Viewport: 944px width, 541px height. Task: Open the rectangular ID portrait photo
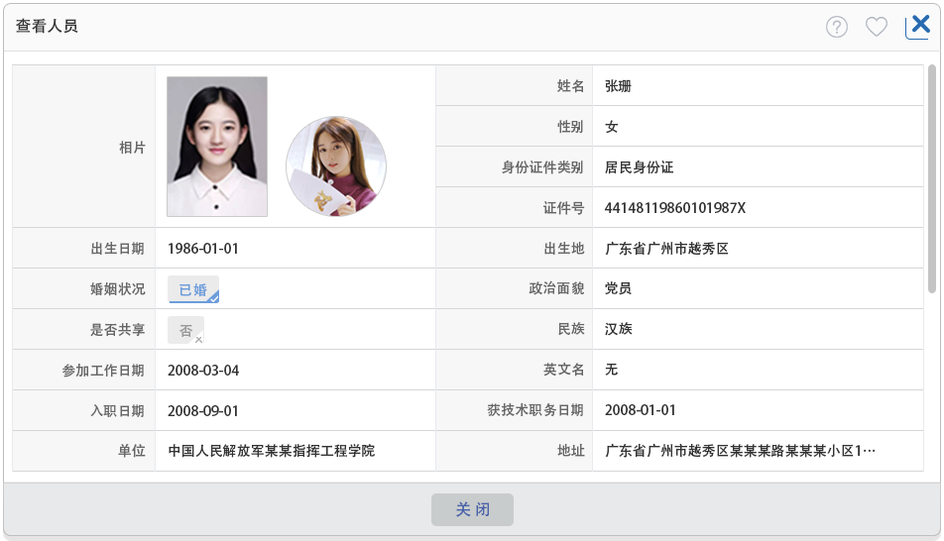(217, 147)
